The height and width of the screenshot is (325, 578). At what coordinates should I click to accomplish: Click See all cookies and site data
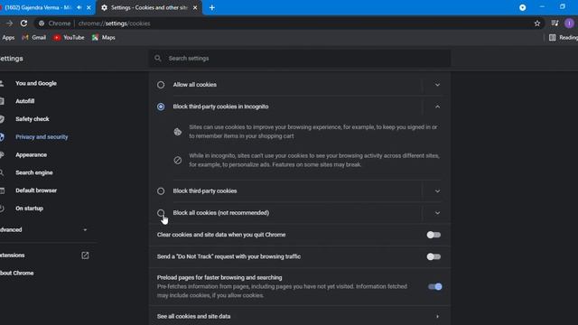(x=300, y=316)
